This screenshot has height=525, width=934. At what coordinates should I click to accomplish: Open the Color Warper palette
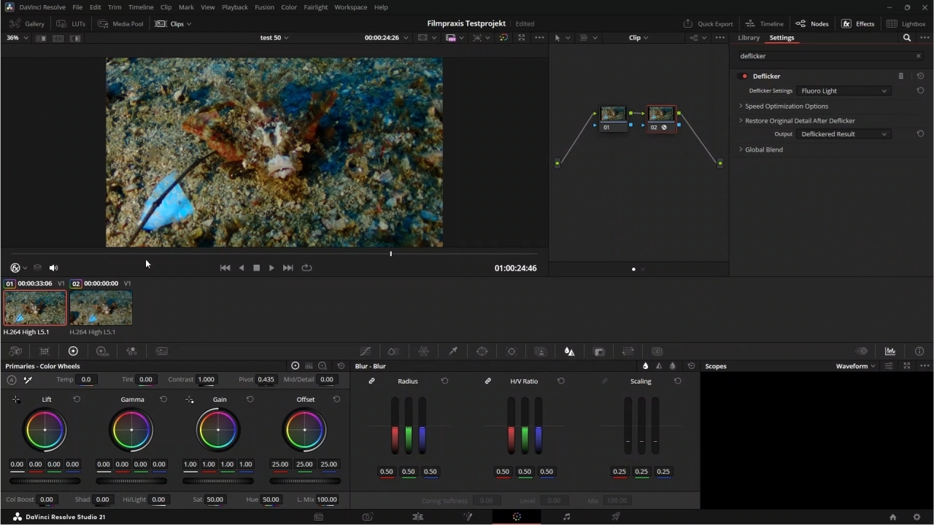tap(424, 351)
